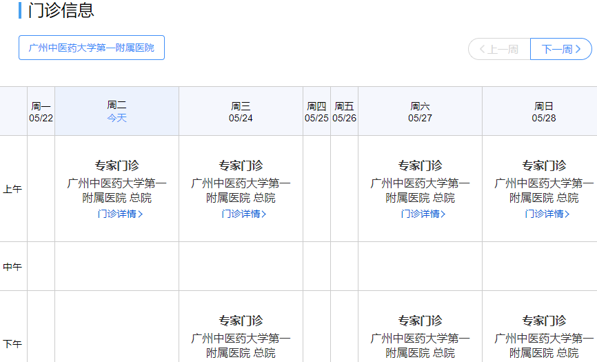
Task: Click the 周五 05/26 column header
Action: [x=344, y=111]
